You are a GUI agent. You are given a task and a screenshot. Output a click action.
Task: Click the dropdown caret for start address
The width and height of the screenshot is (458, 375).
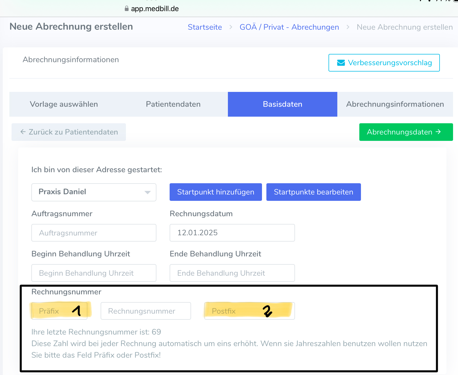[148, 192]
